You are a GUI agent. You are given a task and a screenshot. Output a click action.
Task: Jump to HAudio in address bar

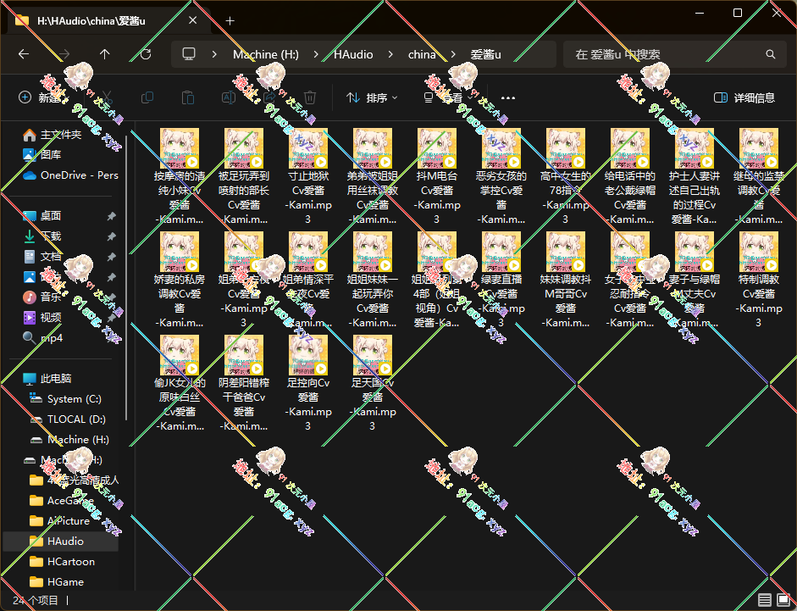pyautogui.click(x=353, y=54)
